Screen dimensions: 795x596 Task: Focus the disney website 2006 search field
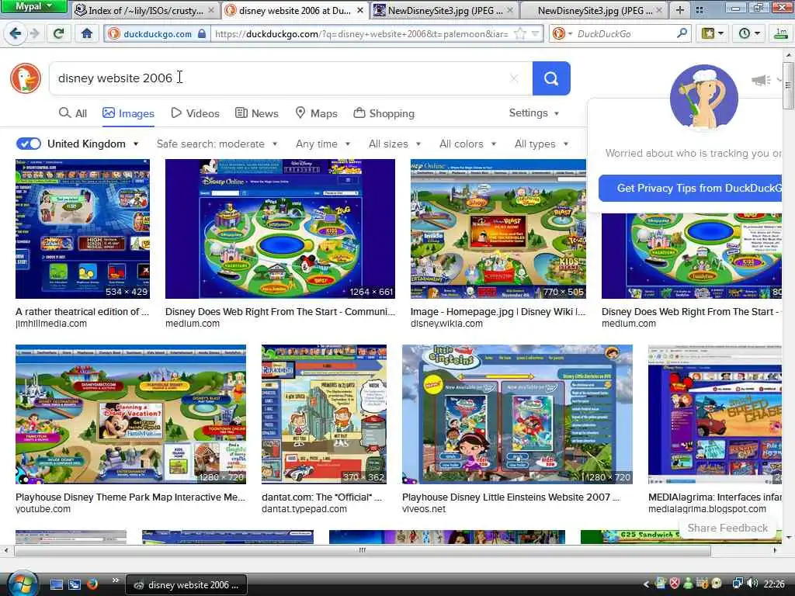point(290,78)
